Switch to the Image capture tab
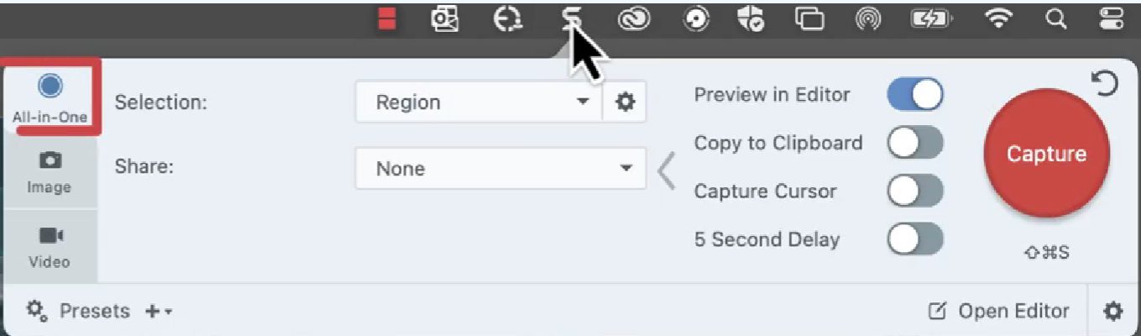Screen dimensions: 1141x336 [x=49, y=172]
